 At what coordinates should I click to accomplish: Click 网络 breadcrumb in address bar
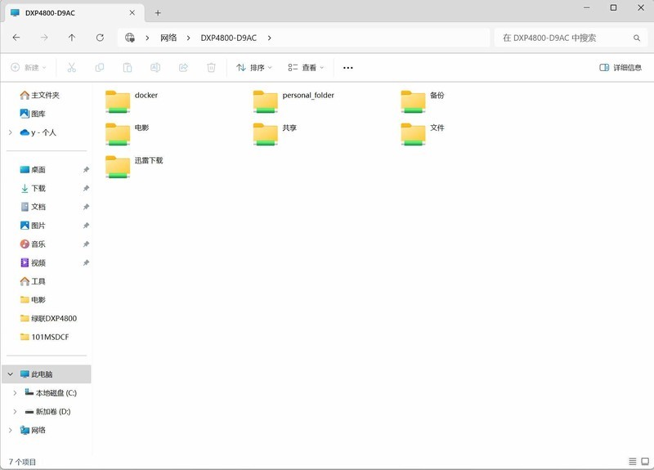coord(168,38)
